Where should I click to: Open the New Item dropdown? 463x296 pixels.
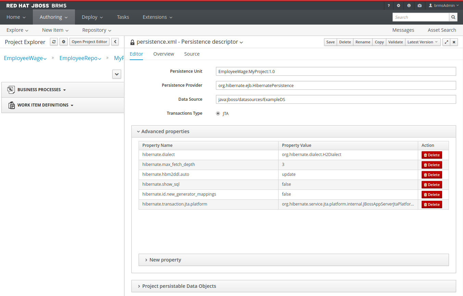click(x=55, y=30)
